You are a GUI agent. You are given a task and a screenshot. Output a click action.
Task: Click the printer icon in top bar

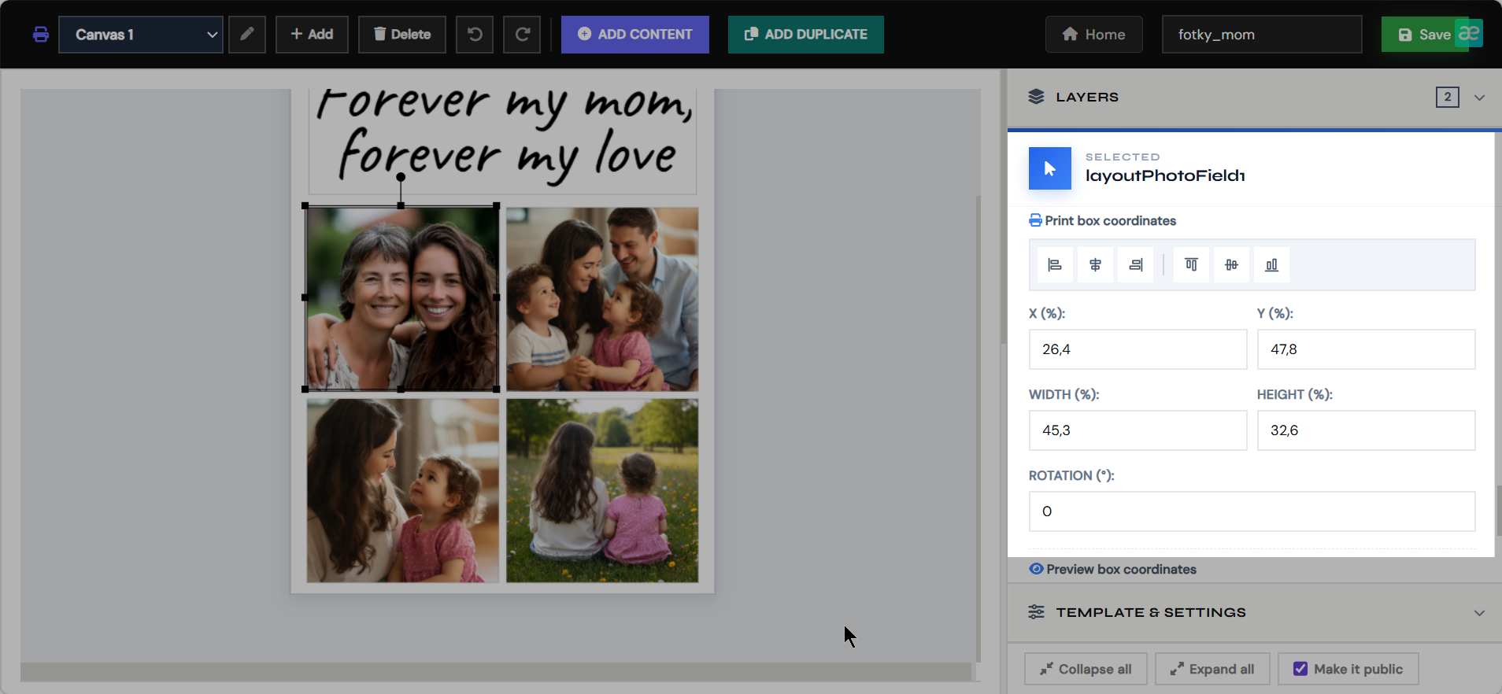click(41, 35)
